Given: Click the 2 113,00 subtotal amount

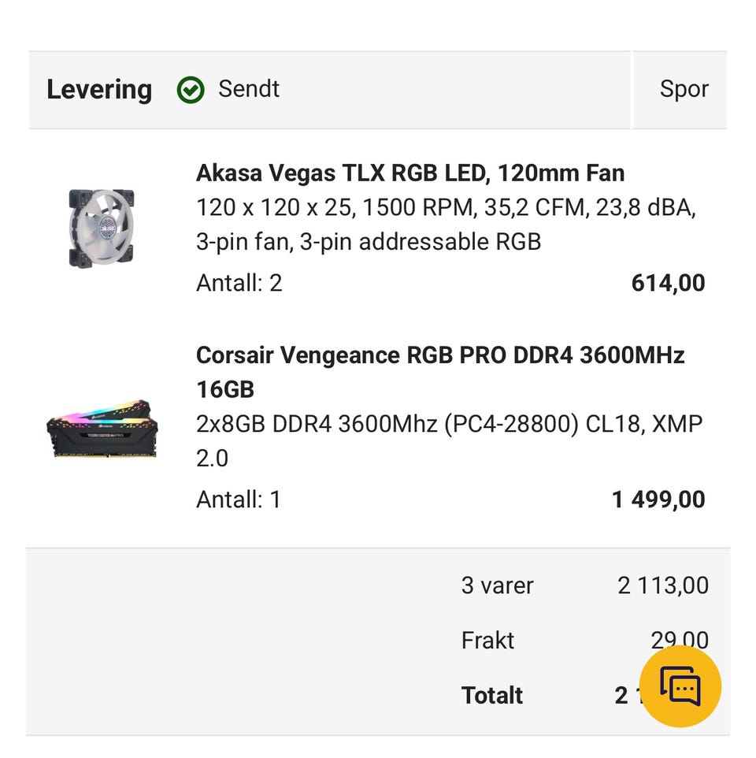Looking at the screenshot, I should [662, 585].
